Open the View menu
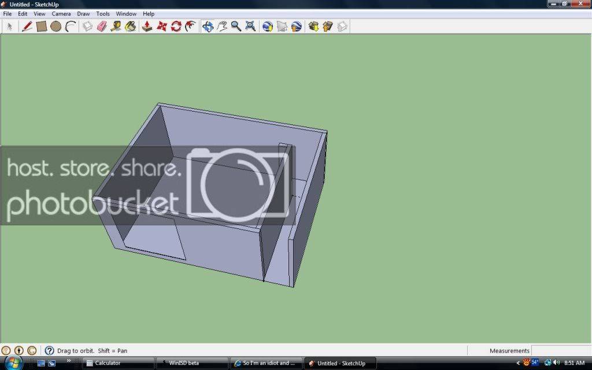Viewport: 592px width, 370px height. pos(39,14)
